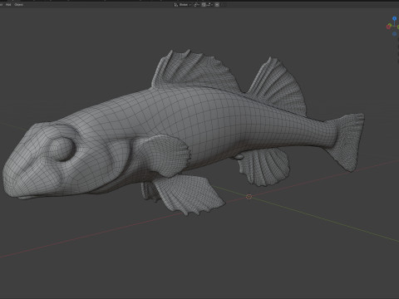Open the pivot point selector
The height and width of the screenshot is (299, 399).
pyautogui.click(x=196, y=5)
